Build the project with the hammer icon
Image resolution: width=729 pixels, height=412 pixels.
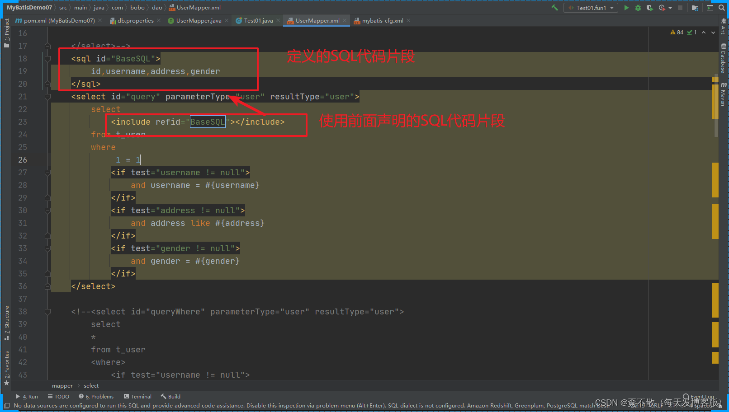554,8
